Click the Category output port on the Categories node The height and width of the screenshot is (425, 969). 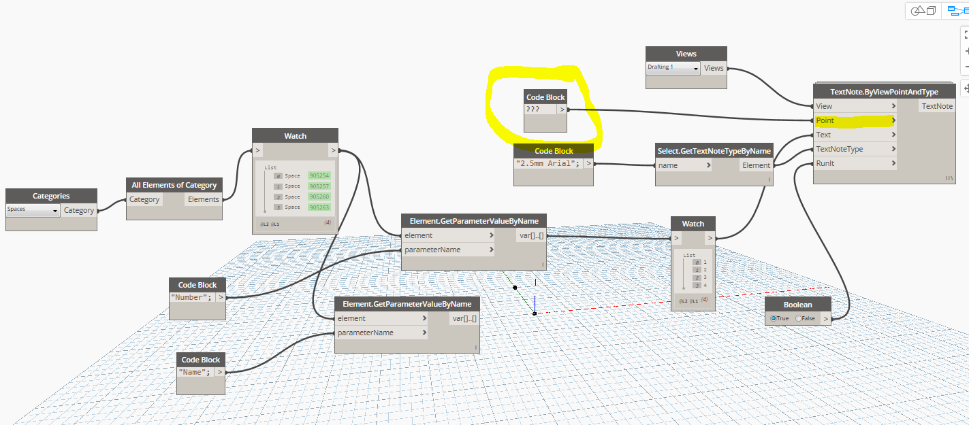pos(79,210)
